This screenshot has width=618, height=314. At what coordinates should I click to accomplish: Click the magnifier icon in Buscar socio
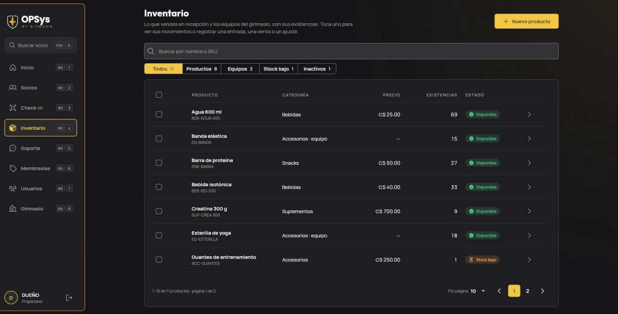pyautogui.click(x=12, y=45)
